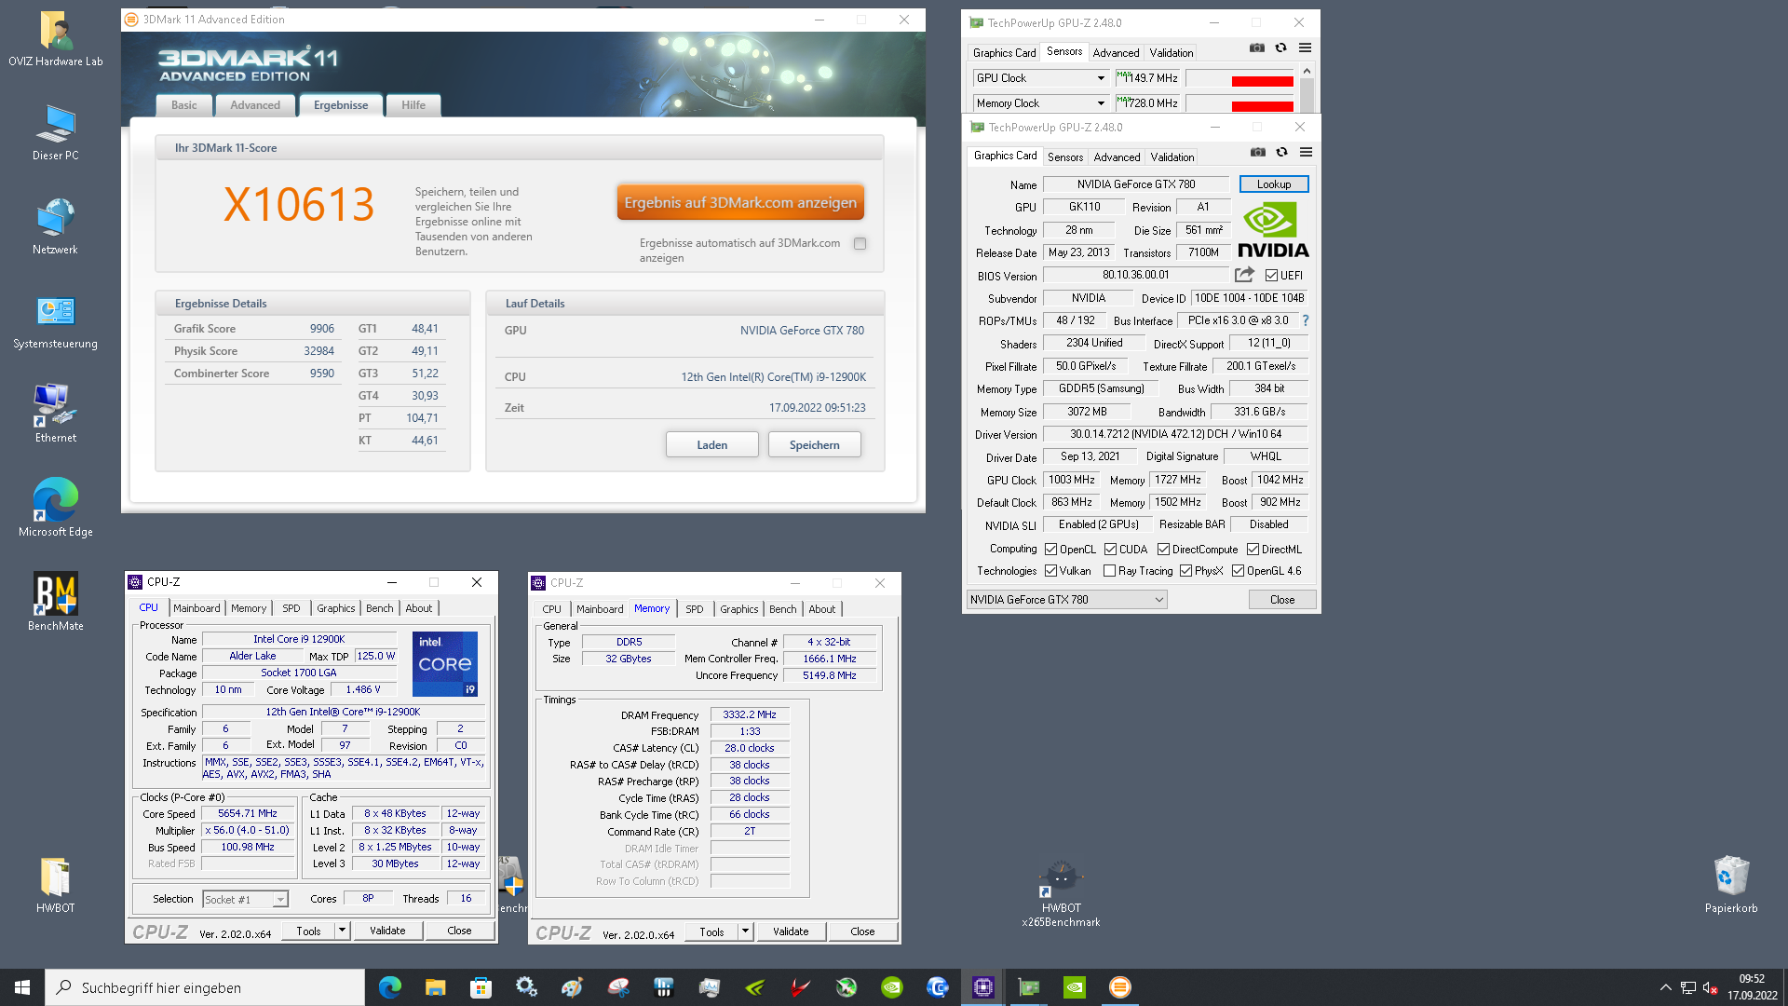The height and width of the screenshot is (1006, 1788).
Task: Open Papierkorb recycle bin
Action: [x=1731, y=885]
